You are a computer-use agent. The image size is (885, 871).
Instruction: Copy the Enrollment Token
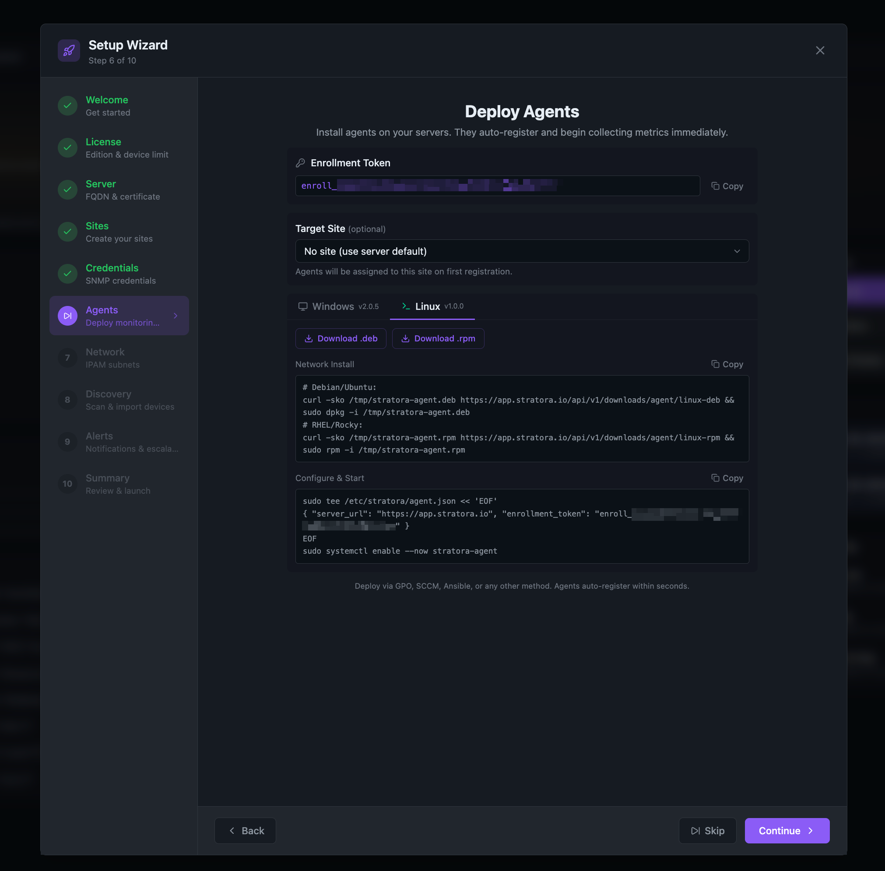727,186
